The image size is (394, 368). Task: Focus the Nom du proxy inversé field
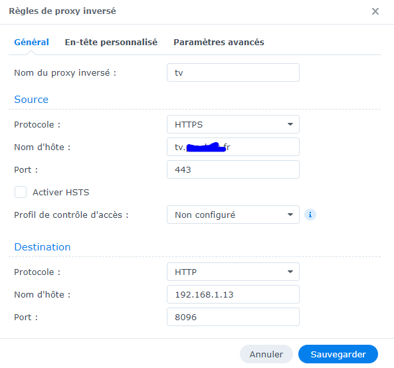pos(233,72)
